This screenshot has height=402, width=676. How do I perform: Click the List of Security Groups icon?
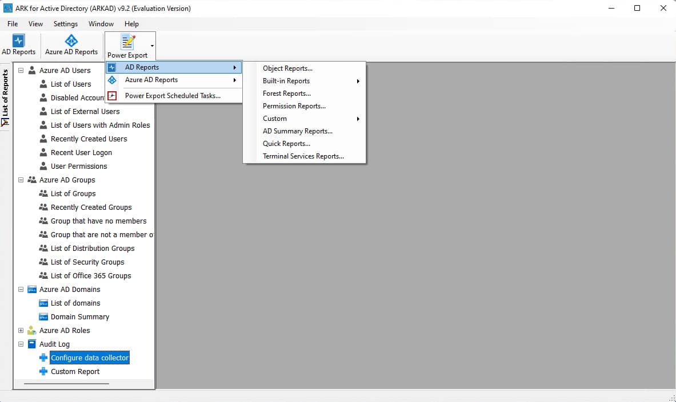click(x=43, y=262)
